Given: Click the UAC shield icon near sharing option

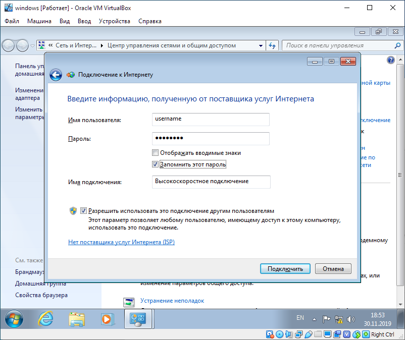Looking at the screenshot, I should (73, 211).
